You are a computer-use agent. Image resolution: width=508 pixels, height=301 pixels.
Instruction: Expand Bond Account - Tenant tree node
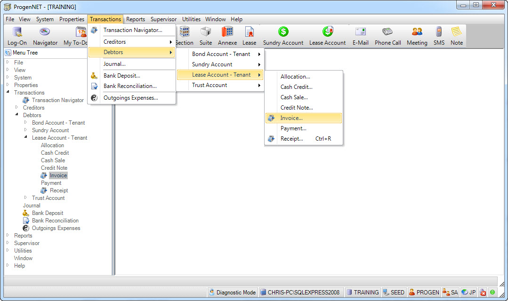click(x=25, y=122)
